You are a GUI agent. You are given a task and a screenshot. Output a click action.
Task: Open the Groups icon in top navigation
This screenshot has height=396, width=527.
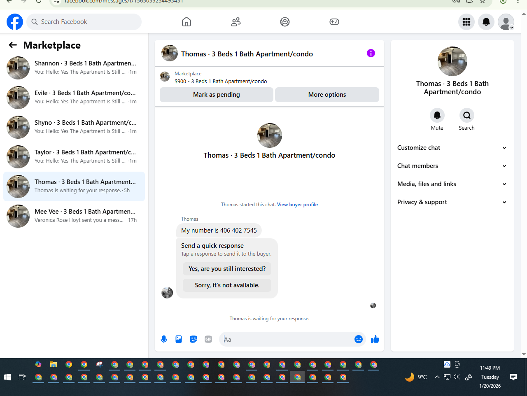point(285,22)
